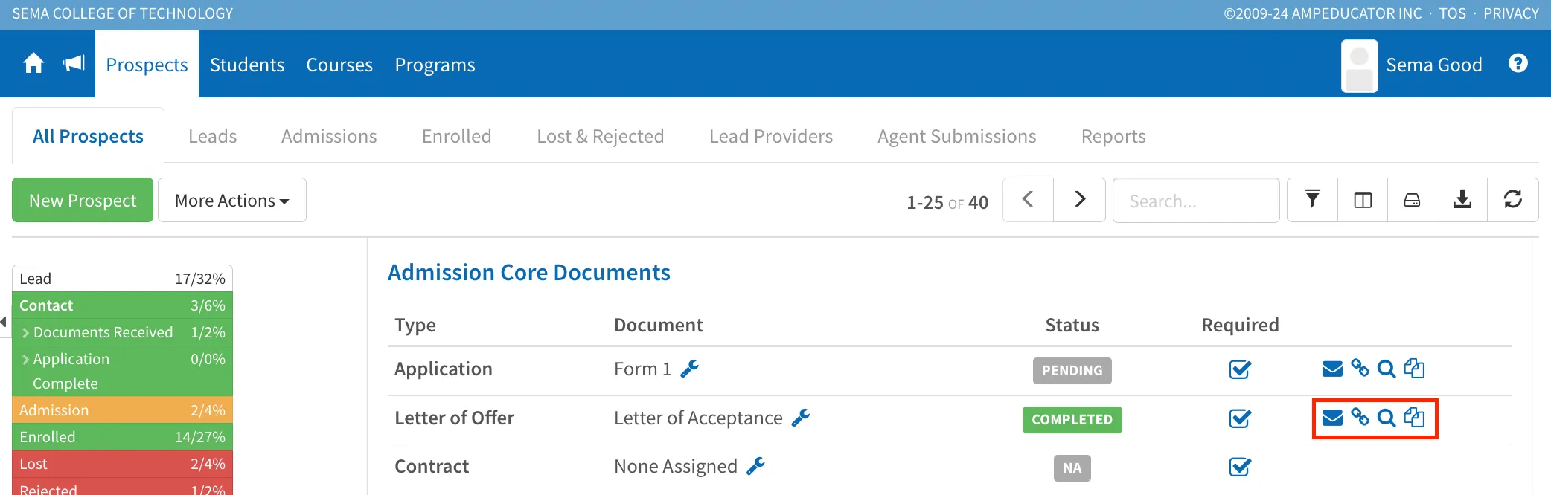Switch to the Admissions tab
The height and width of the screenshot is (495, 1551).
tap(329, 136)
